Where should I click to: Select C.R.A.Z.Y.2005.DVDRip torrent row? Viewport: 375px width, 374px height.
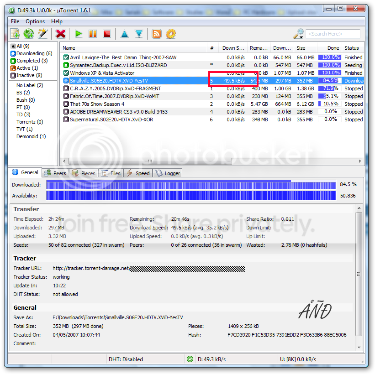212,88
